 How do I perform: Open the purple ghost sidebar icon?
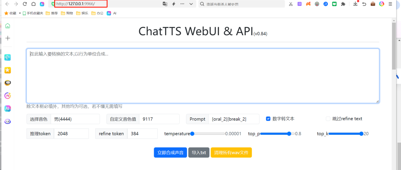coord(8,121)
